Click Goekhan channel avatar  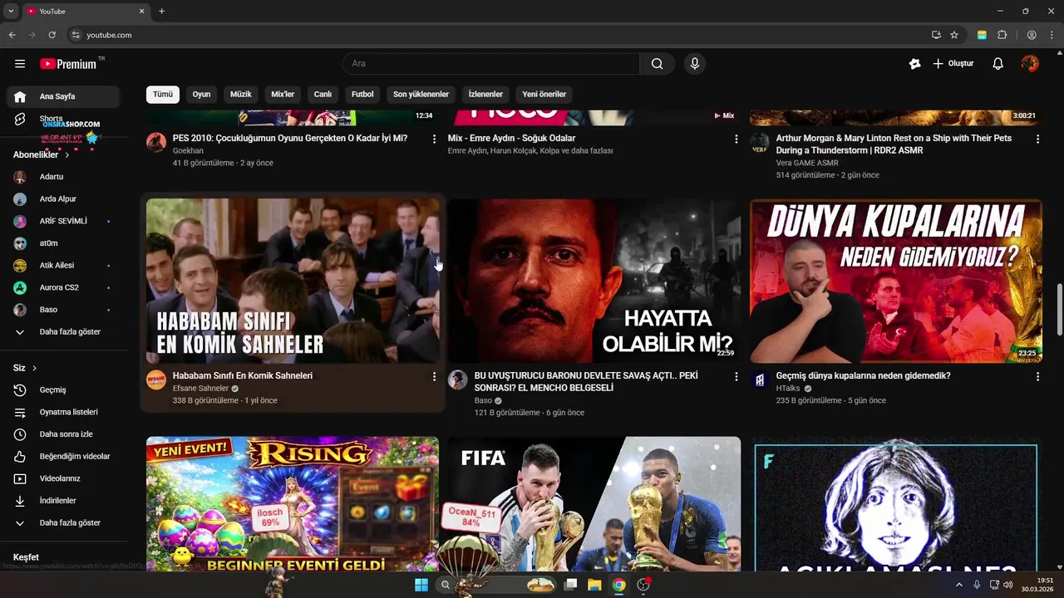tap(156, 142)
